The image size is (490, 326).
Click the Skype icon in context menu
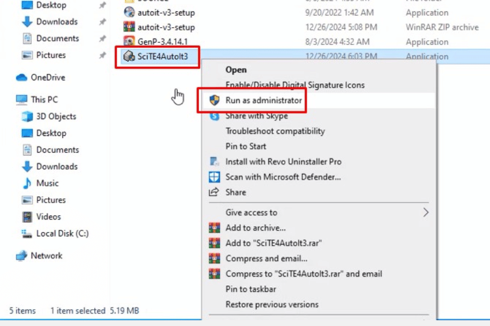point(215,116)
